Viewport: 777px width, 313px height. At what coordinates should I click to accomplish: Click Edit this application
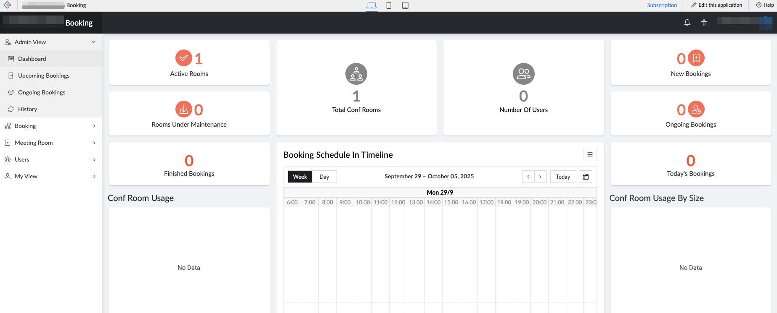pyautogui.click(x=716, y=5)
